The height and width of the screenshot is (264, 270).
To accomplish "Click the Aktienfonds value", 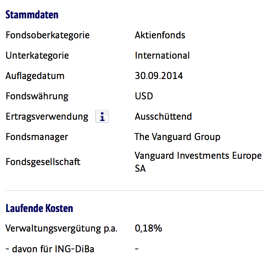I will [x=160, y=35].
